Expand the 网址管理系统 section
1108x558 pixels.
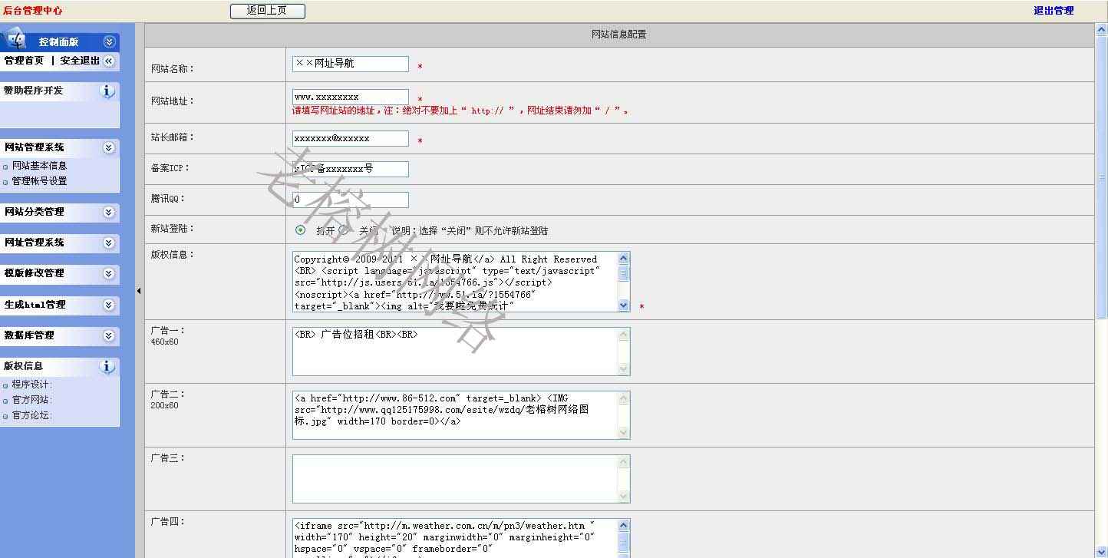coord(109,243)
